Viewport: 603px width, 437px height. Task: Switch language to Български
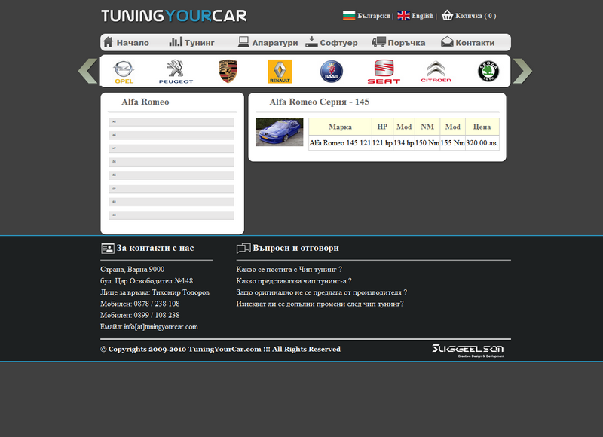(x=373, y=16)
